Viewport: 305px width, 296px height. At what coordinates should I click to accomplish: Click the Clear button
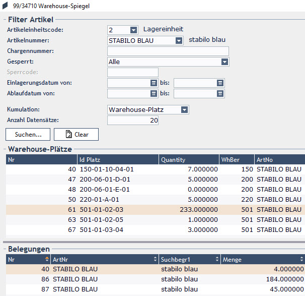(x=76, y=135)
